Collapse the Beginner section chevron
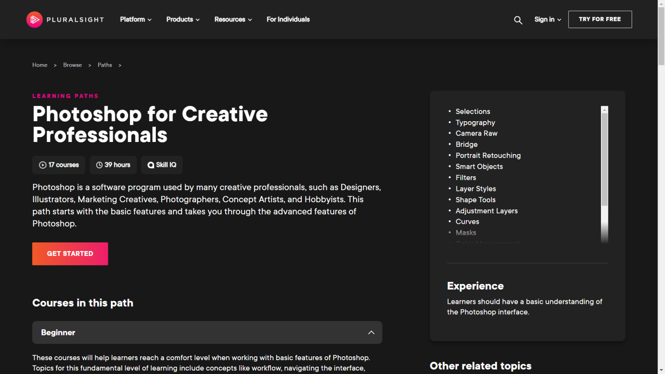This screenshot has height=374, width=665. (x=371, y=332)
